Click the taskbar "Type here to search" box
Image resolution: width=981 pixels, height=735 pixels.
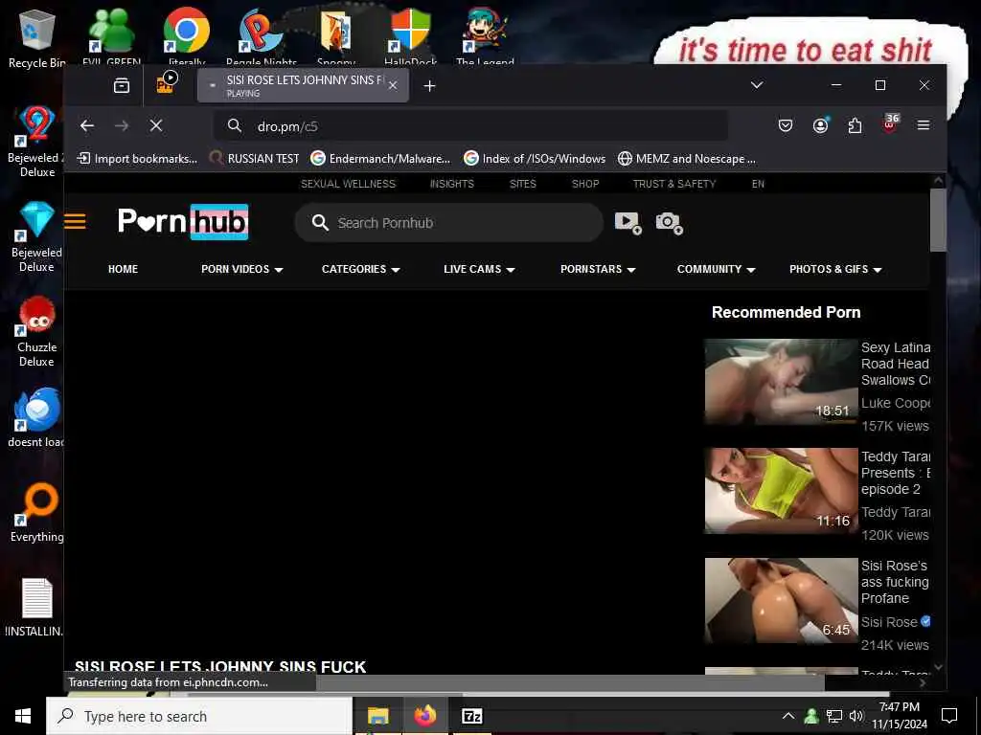[199, 716]
